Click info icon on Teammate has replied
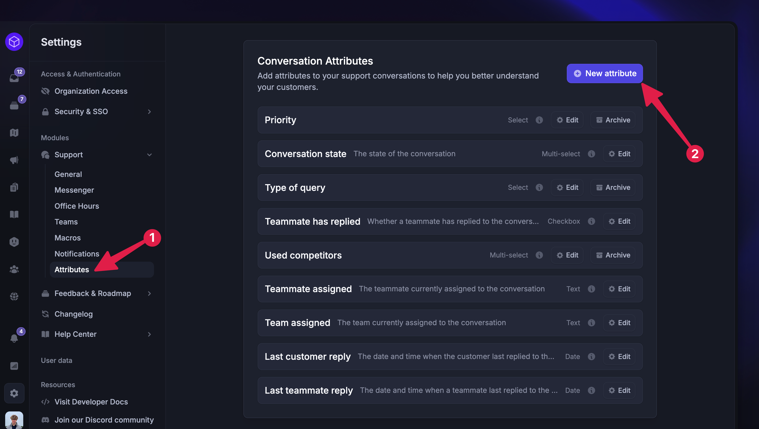This screenshot has width=759, height=429. [x=591, y=221]
